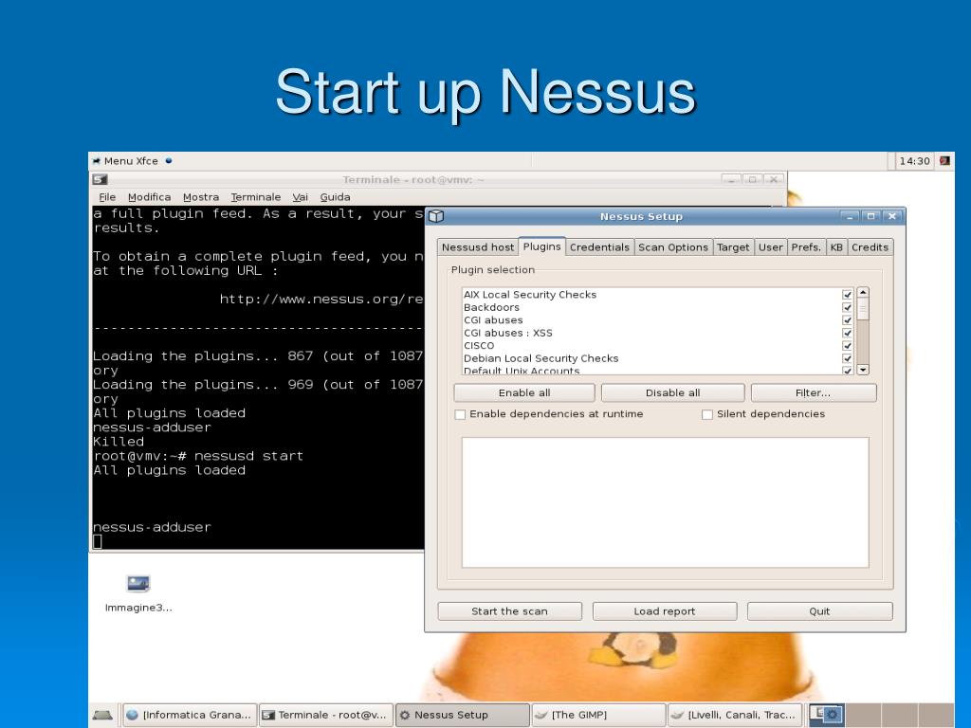Click the red tray icon beside the clock

click(x=944, y=161)
